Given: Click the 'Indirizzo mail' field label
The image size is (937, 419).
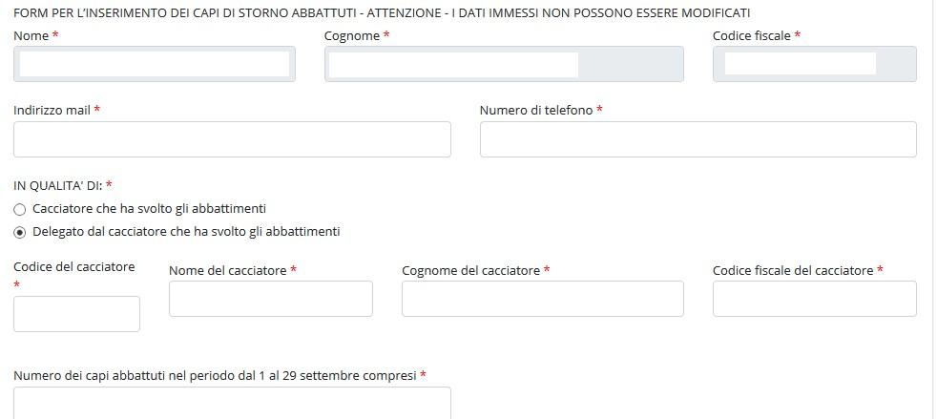Looking at the screenshot, I should coord(52,110).
